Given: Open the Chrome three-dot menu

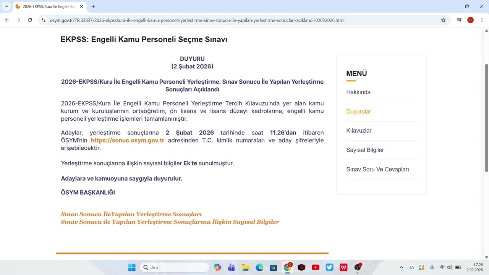Looking at the screenshot, I should click(x=482, y=20).
